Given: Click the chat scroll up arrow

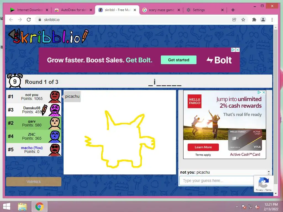Looking at the screenshot, I should tap(269, 171).
